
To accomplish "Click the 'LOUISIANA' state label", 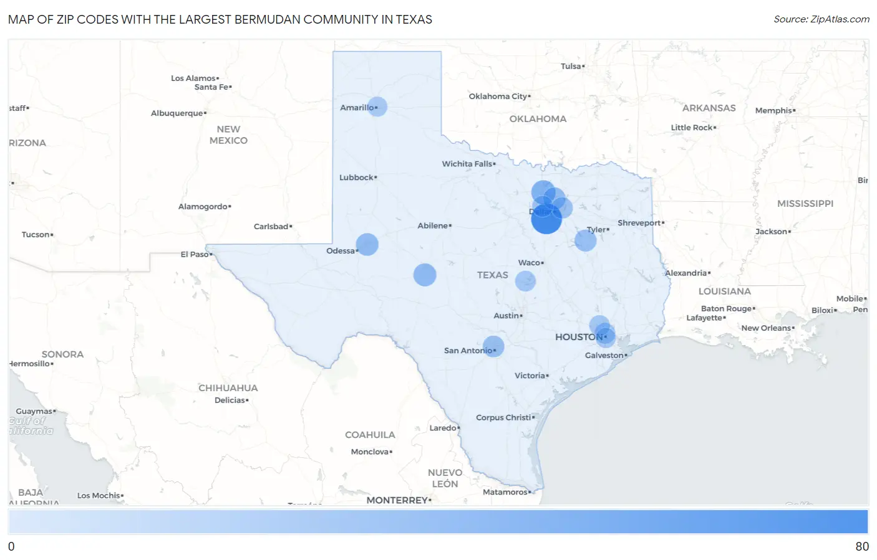I will (725, 292).
